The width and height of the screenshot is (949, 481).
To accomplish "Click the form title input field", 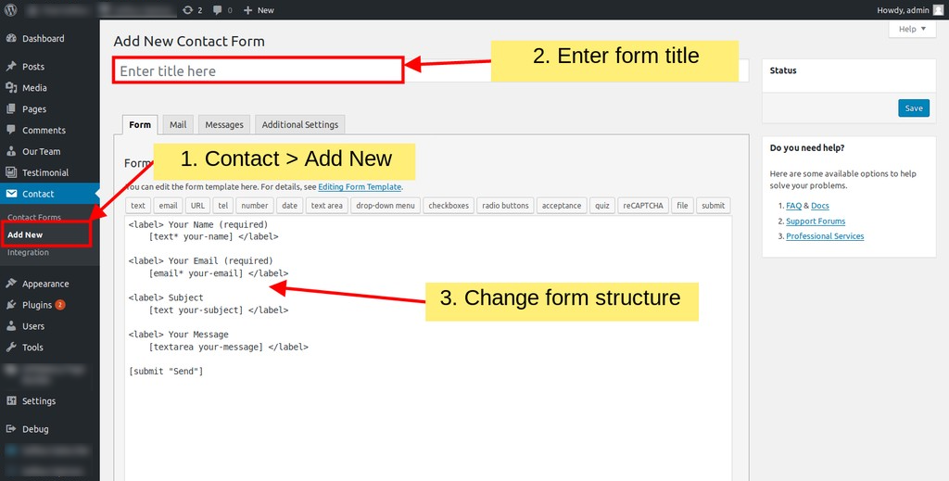I will point(259,71).
